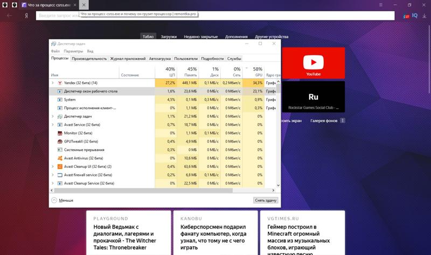
Task: Click Меньше to show fewer details
Action: (66, 200)
